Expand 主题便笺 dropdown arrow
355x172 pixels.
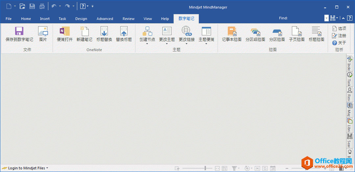tap(206, 44)
